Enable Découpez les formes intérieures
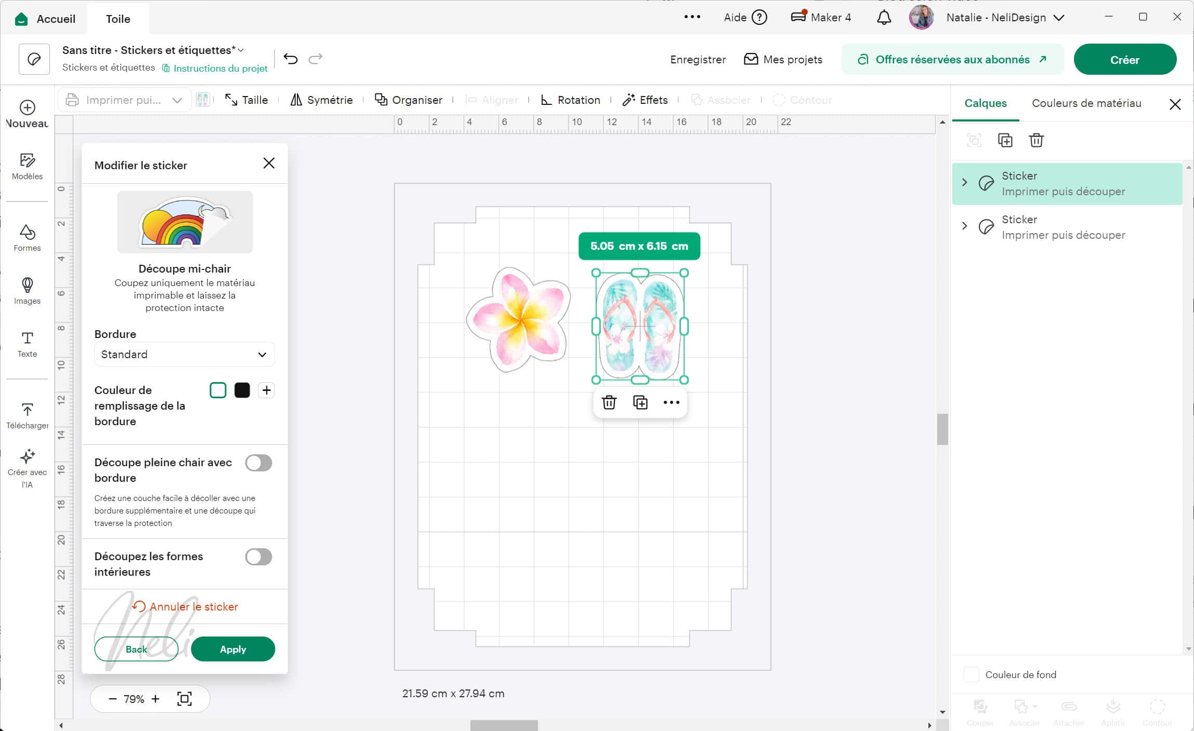 click(x=258, y=557)
